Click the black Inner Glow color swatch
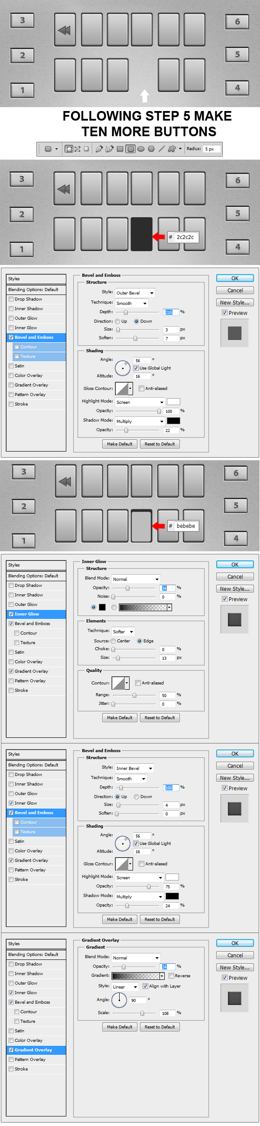This screenshot has width=260, height=1126. point(102,607)
